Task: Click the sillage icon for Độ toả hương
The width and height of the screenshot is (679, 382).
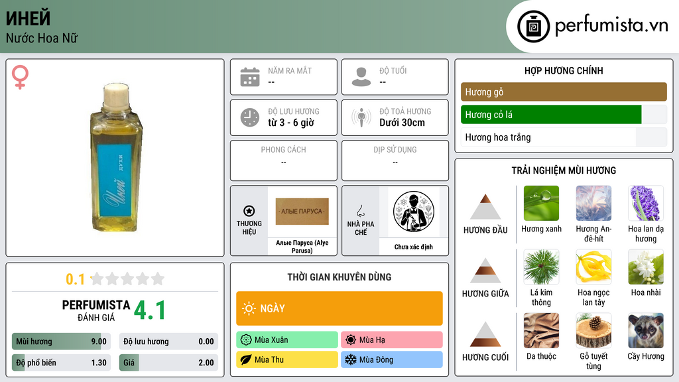Action: click(361, 117)
